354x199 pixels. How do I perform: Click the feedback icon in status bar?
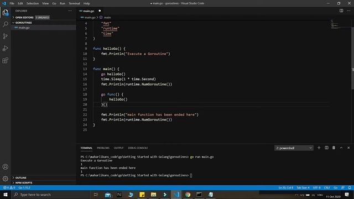pyautogui.click(x=343, y=187)
